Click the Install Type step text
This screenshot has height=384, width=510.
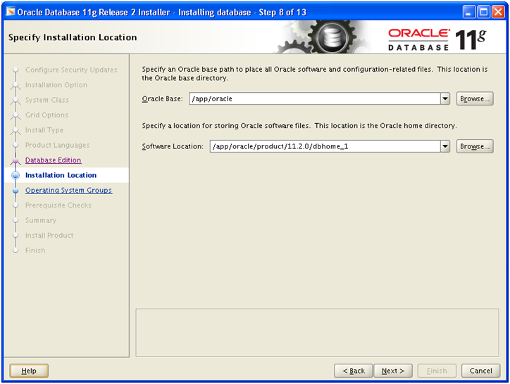[44, 130]
